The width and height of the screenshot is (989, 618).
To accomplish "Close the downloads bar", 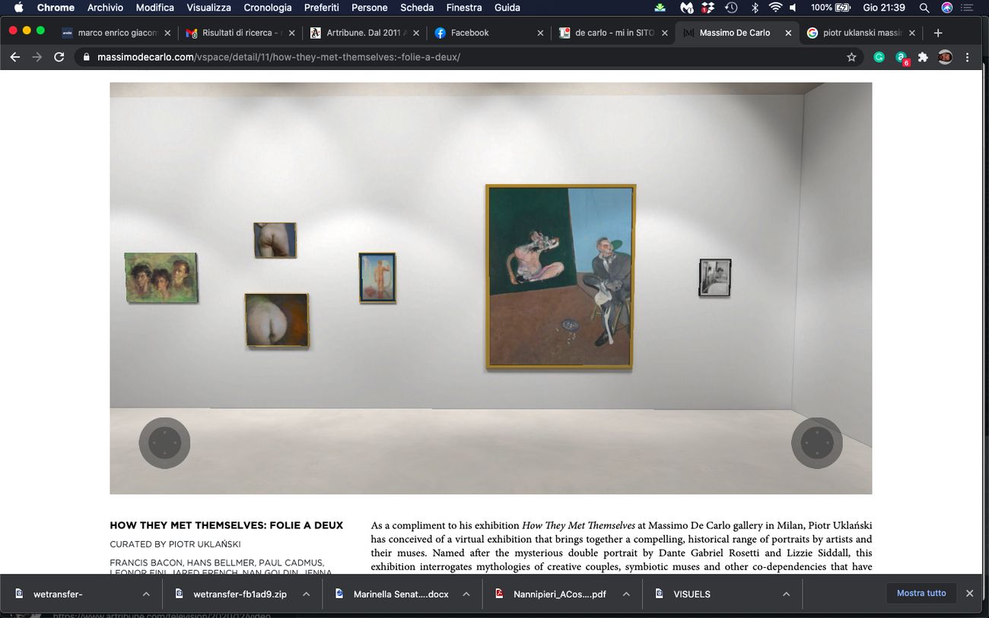I will [x=969, y=593].
